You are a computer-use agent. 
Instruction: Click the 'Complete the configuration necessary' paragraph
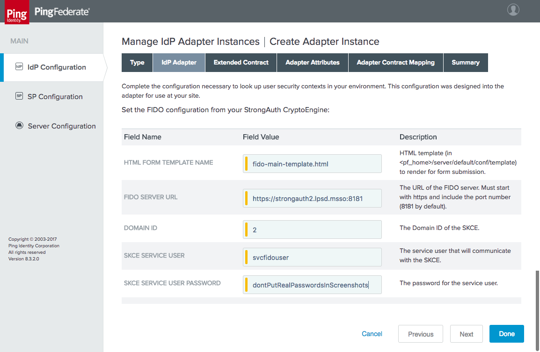click(x=313, y=91)
